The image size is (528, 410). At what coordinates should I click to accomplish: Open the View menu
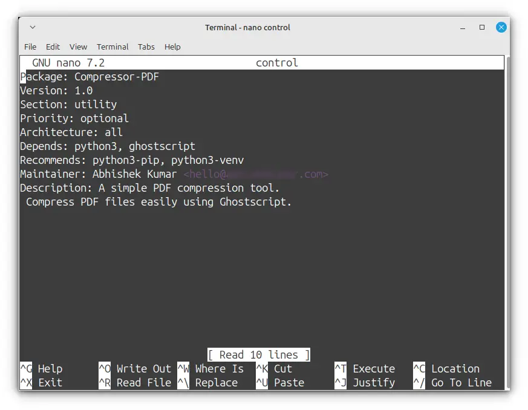[78, 47]
